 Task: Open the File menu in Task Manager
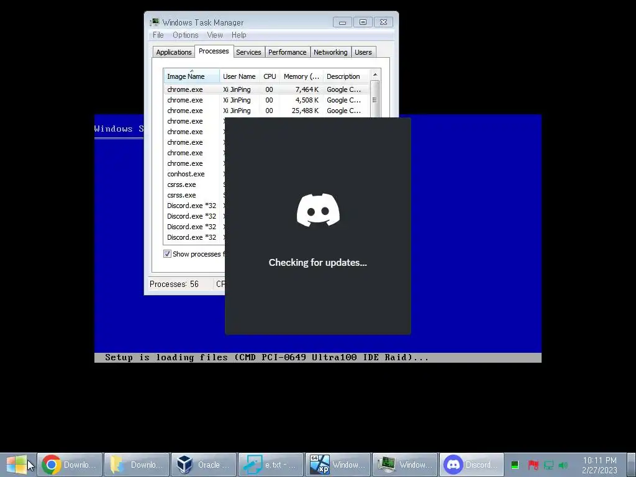[158, 35]
